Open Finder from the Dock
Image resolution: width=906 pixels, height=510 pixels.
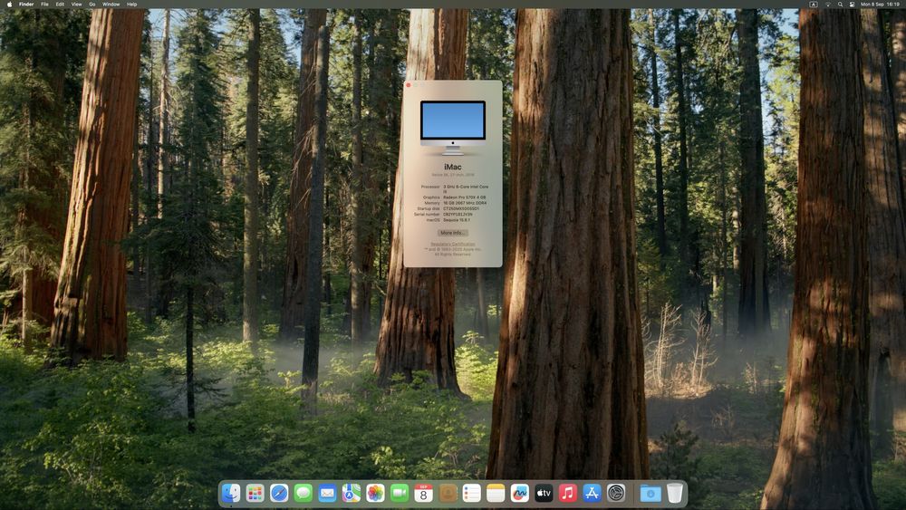(x=231, y=493)
